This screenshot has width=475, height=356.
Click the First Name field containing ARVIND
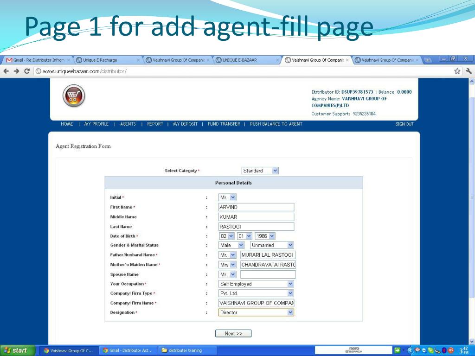(x=256, y=207)
